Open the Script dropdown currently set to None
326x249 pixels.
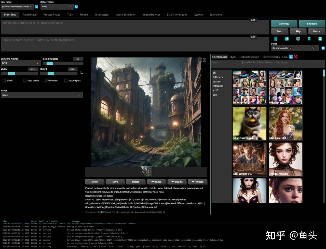point(42,95)
